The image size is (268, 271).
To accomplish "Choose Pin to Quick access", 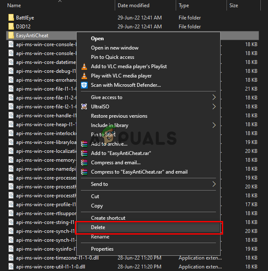I will click(x=113, y=57).
